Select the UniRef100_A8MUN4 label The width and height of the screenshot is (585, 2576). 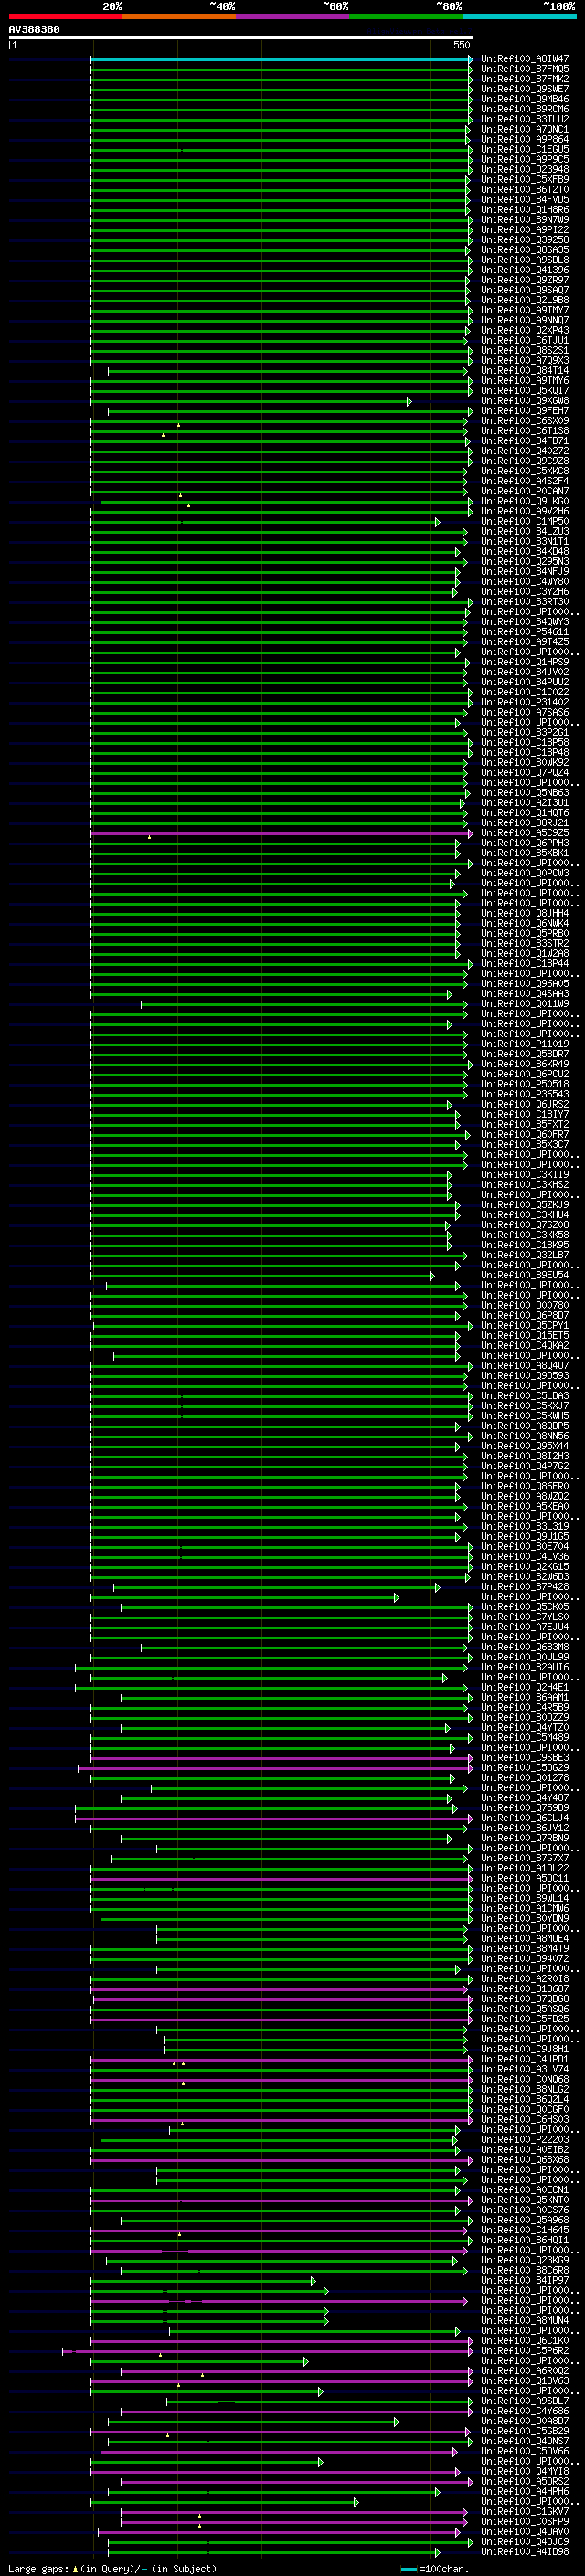tap(525, 2321)
